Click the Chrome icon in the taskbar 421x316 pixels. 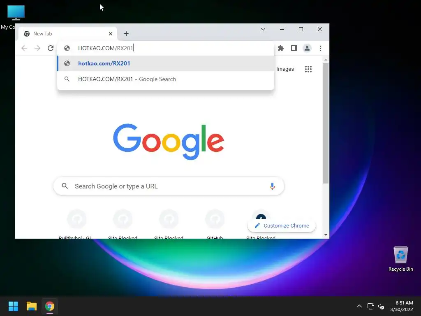pyautogui.click(x=50, y=306)
